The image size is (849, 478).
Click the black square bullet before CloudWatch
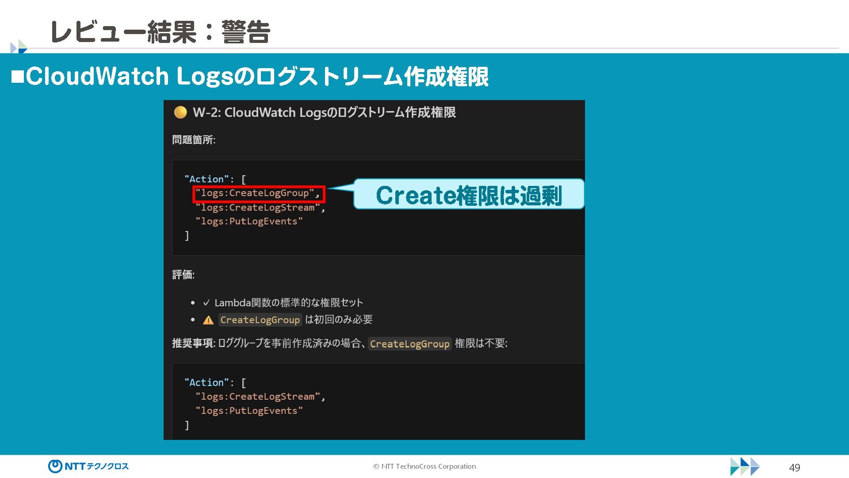coord(18,76)
